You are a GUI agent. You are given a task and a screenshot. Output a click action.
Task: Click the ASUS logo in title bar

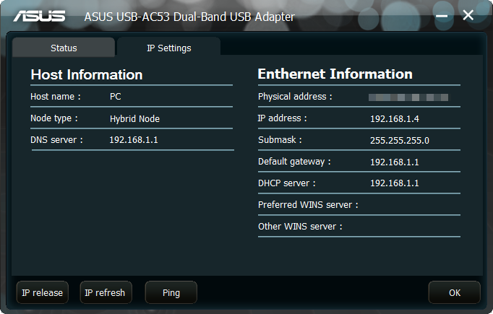(x=39, y=16)
